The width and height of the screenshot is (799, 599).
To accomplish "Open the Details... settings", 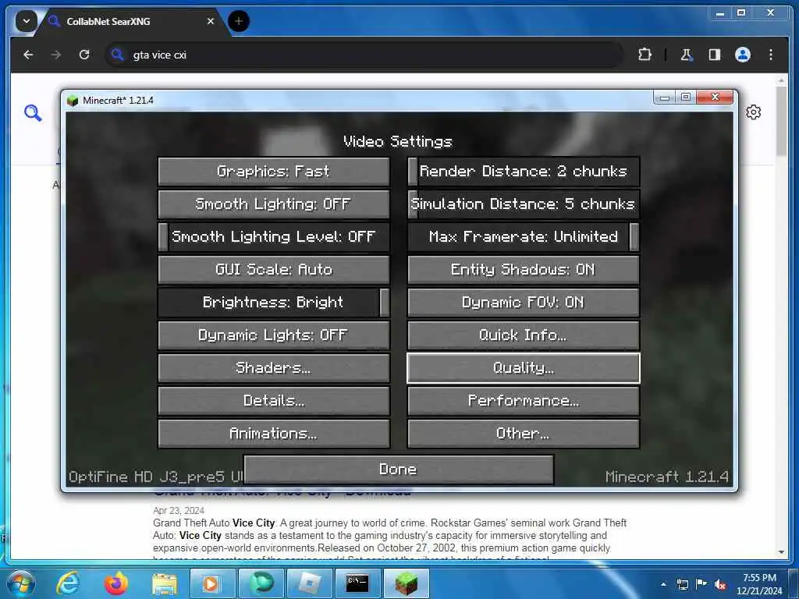I will pos(274,401).
